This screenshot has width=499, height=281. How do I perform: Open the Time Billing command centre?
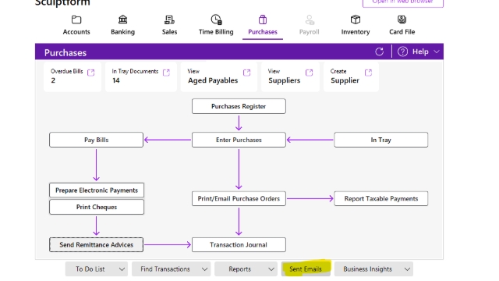216,25
